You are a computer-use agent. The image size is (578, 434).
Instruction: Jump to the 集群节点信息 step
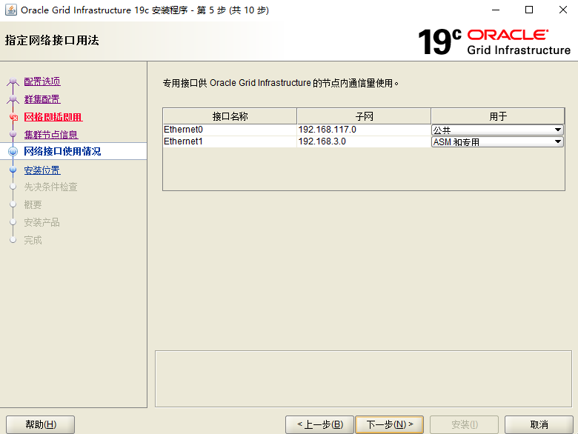tap(50, 135)
